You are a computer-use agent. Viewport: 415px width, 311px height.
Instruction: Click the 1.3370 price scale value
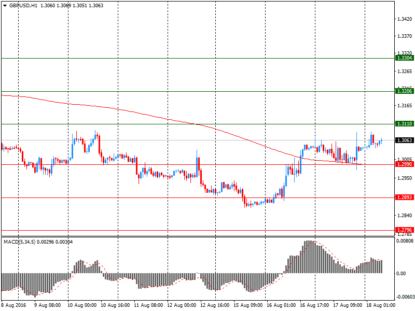[x=405, y=36]
